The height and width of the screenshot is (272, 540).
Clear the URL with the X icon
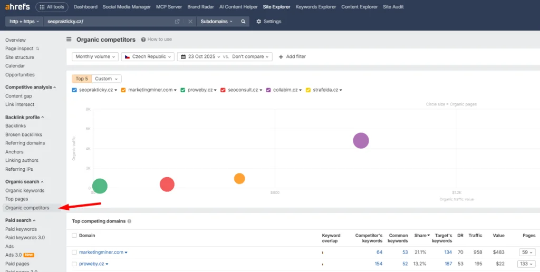coord(190,21)
